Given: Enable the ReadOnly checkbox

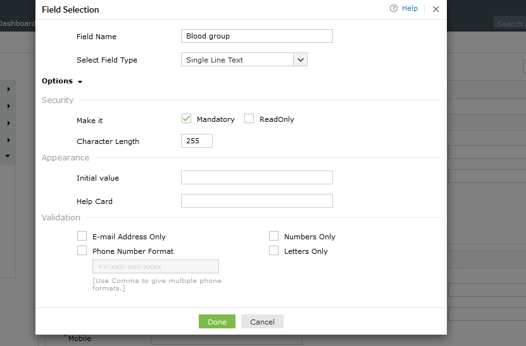Looking at the screenshot, I should click(249, 119).
